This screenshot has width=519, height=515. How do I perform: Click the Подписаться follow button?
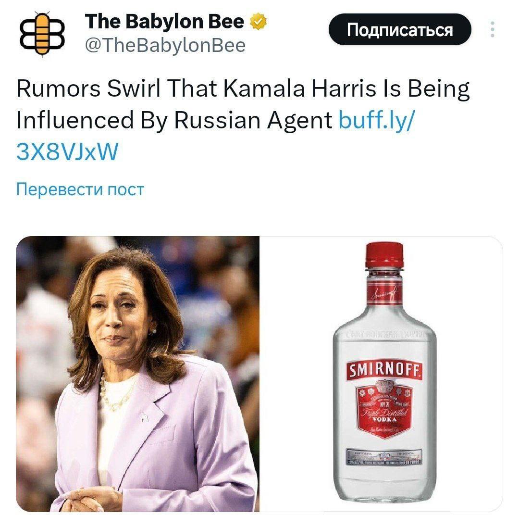tap(399, 30)
